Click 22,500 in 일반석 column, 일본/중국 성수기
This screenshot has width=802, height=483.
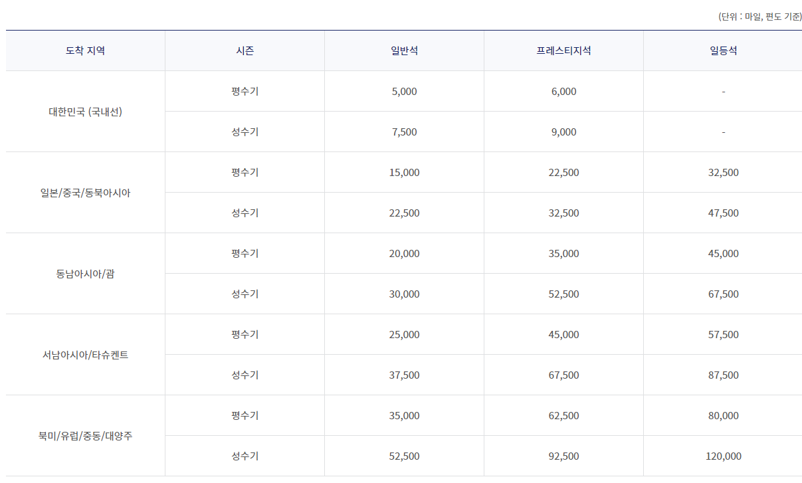coord(404,213)
